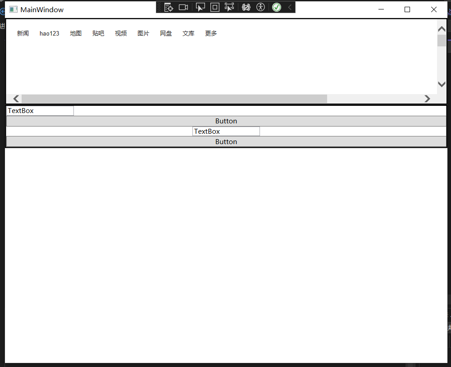This screenshot has height=367, width=451.
Task: Focus the left-aligned TextBox field
Action: click(40, 111)
